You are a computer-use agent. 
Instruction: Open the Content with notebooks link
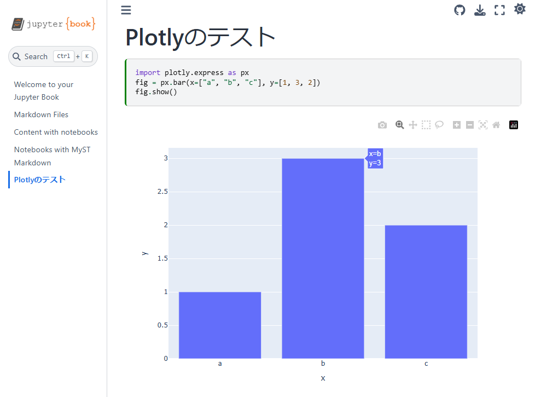coord(56,131)
